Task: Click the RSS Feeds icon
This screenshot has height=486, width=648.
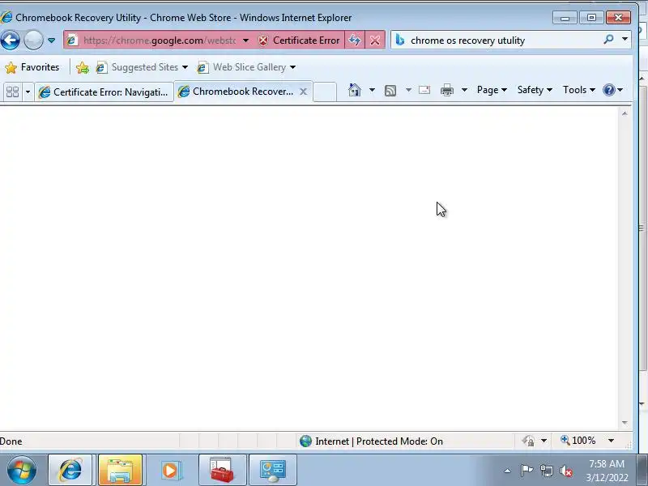Action: coord(390,90)
